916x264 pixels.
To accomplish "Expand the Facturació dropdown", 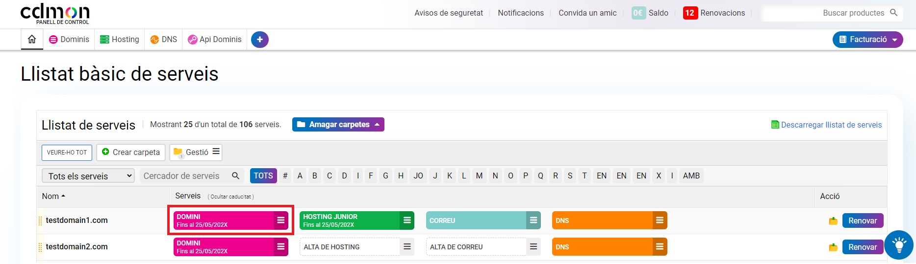I will [867, 40].
